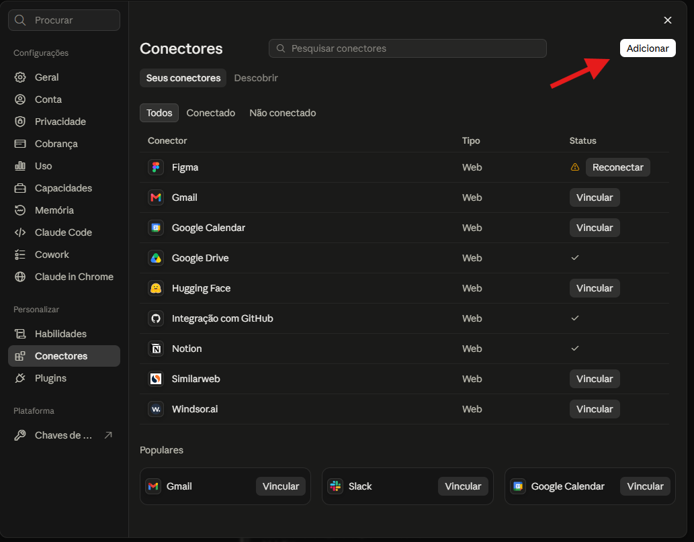This screenshot has height=542, width=694.
Task: Open the Plugins section
Action: [64, 378]
